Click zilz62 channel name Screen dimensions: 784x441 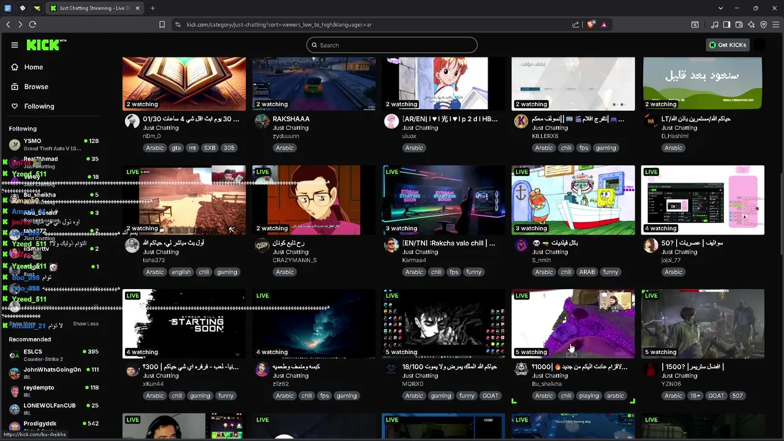281,384
